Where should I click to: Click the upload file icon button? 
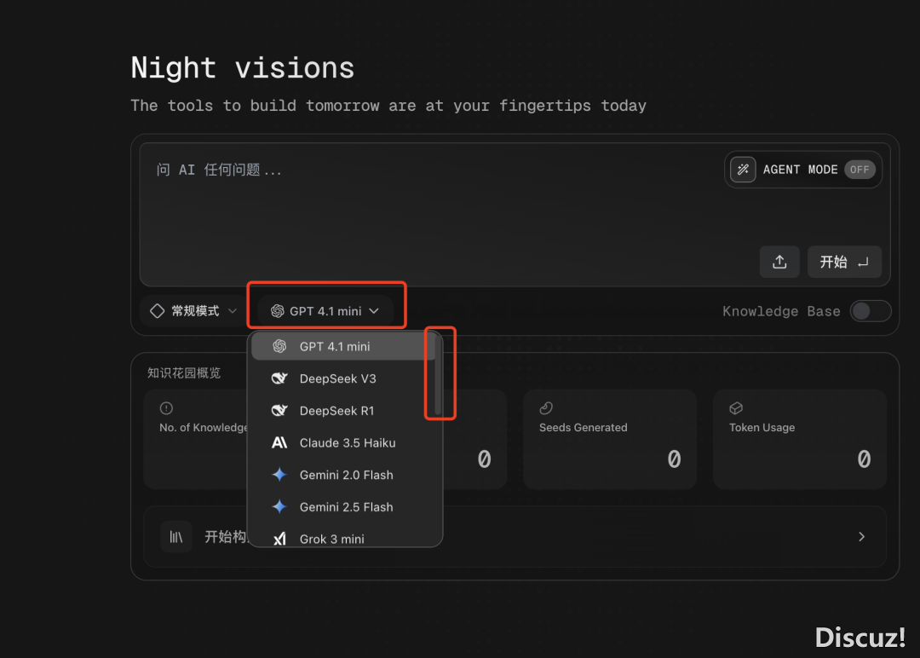click(779, 263)
